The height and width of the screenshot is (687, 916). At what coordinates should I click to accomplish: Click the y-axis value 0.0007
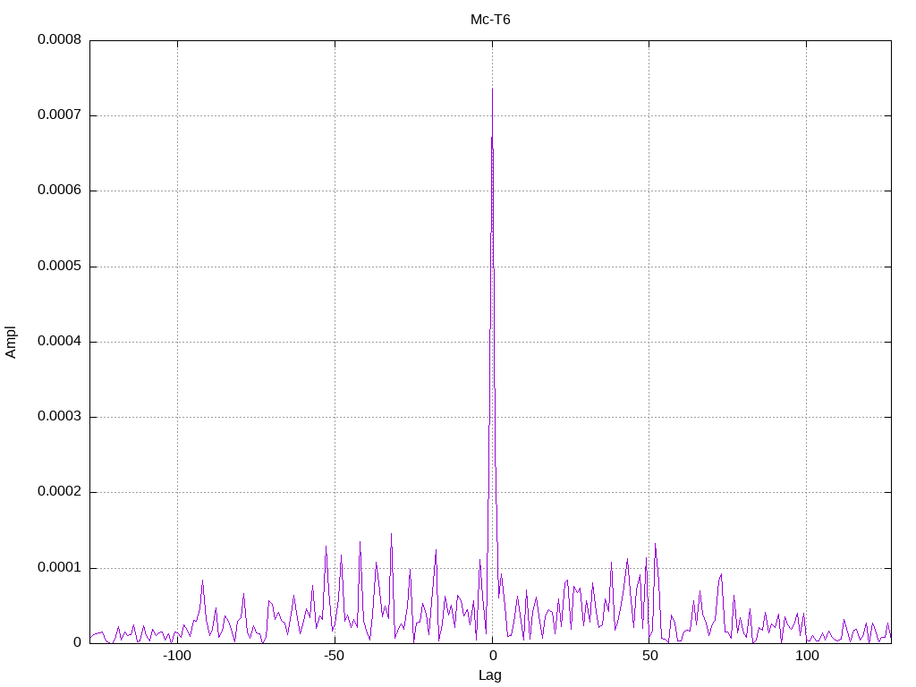pos(60,115)
